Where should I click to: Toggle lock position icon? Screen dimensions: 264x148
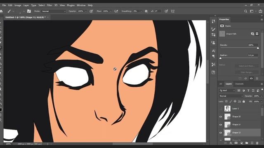(235, 102)
